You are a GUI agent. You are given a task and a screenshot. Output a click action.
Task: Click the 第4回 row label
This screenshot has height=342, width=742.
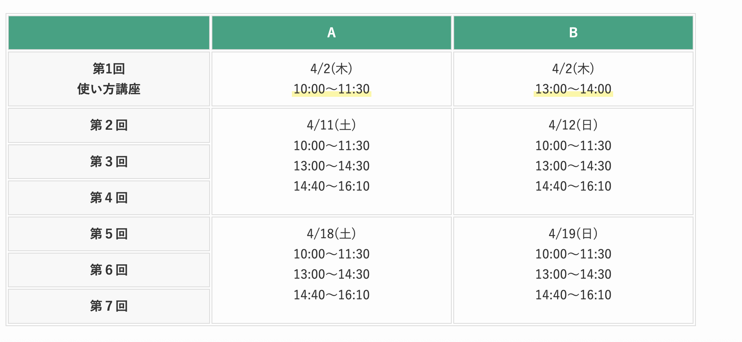(x=109, y=198)
